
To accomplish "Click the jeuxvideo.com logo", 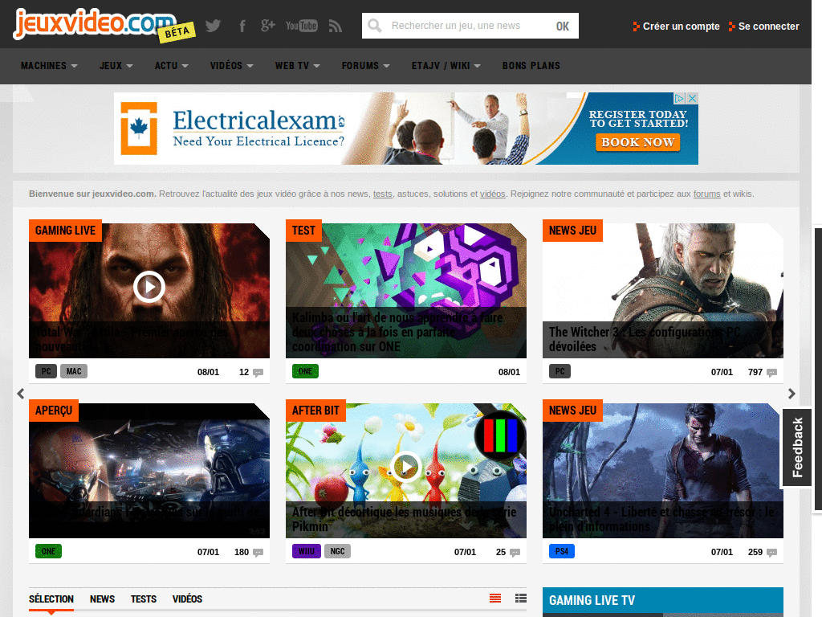I will [95, 23].
